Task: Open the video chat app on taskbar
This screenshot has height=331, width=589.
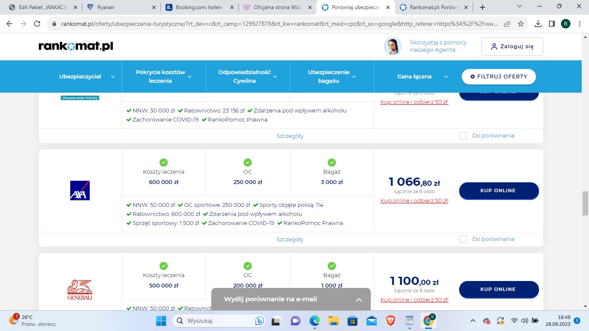Action: point(295,321)
